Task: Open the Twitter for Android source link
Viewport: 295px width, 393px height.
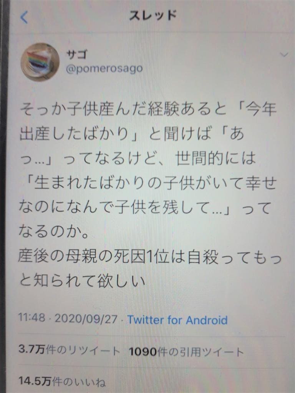Action: [x=177, y=320]
